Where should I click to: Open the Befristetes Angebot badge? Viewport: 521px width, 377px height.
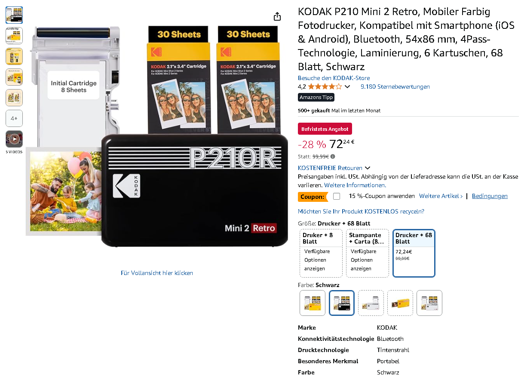point(325,129)
